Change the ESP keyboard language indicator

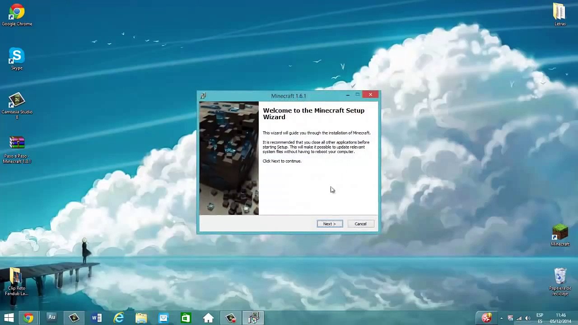tap(540, 318)
